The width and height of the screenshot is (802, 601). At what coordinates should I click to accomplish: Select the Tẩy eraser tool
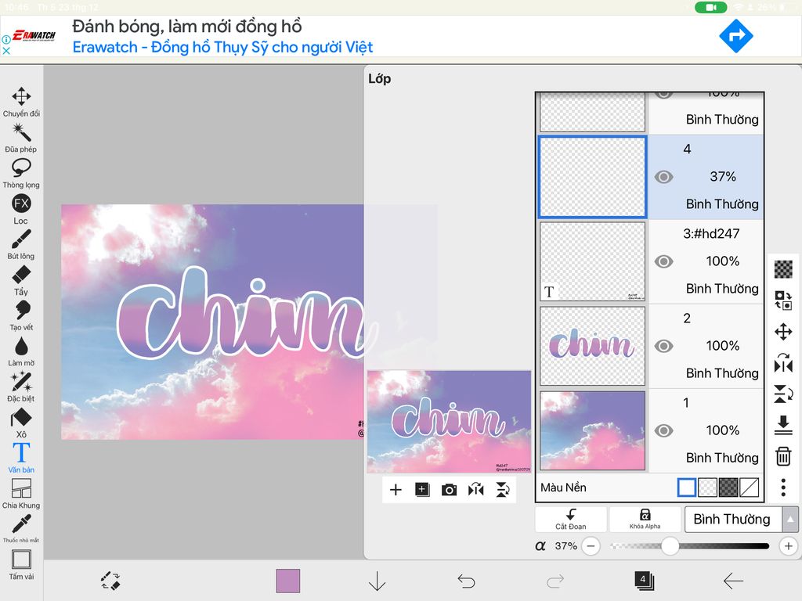[x=21, y=279]
